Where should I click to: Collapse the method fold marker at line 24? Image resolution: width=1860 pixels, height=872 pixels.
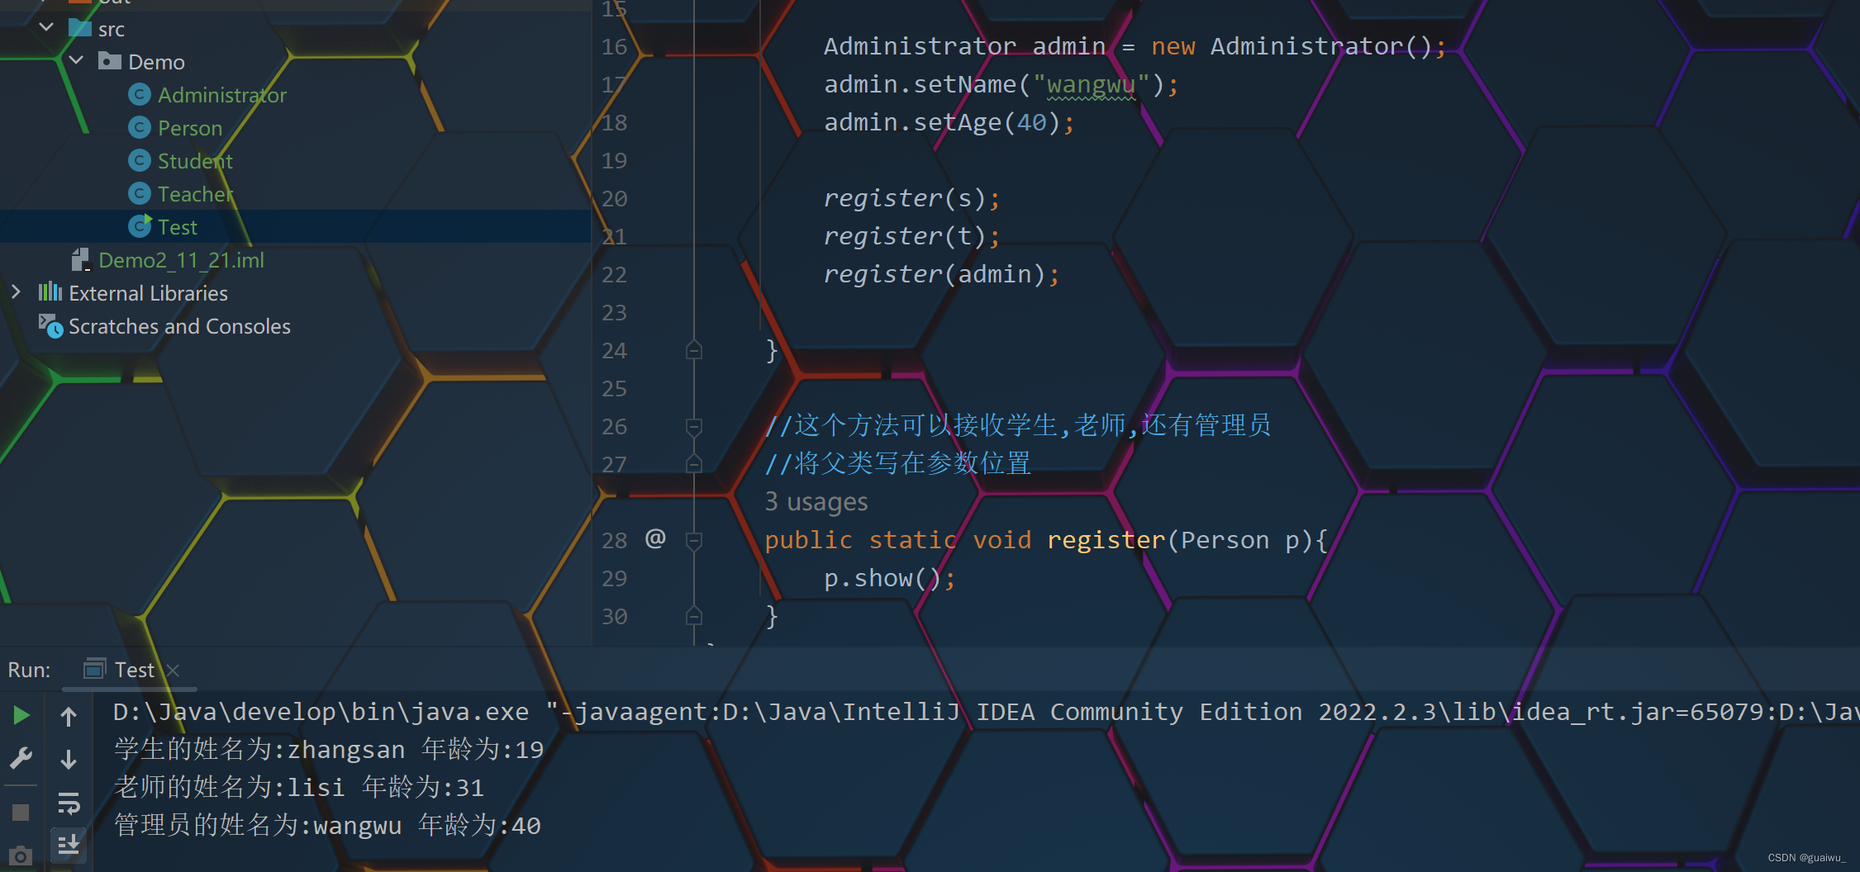tap(694, 350)
